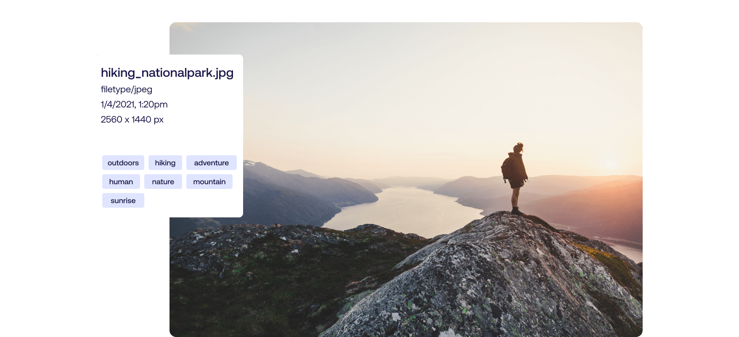Click the 'mountain' tag chip
The width and height of the screenshot is (739, 337).
click(x=209, y=182)
